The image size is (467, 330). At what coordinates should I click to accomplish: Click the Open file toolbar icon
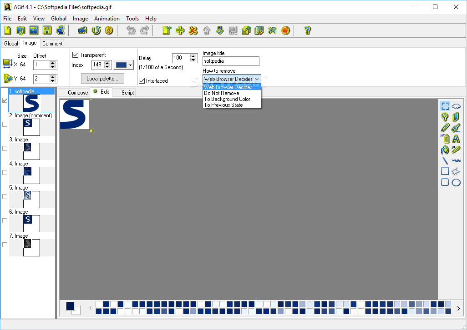click(x=20, y=30)
